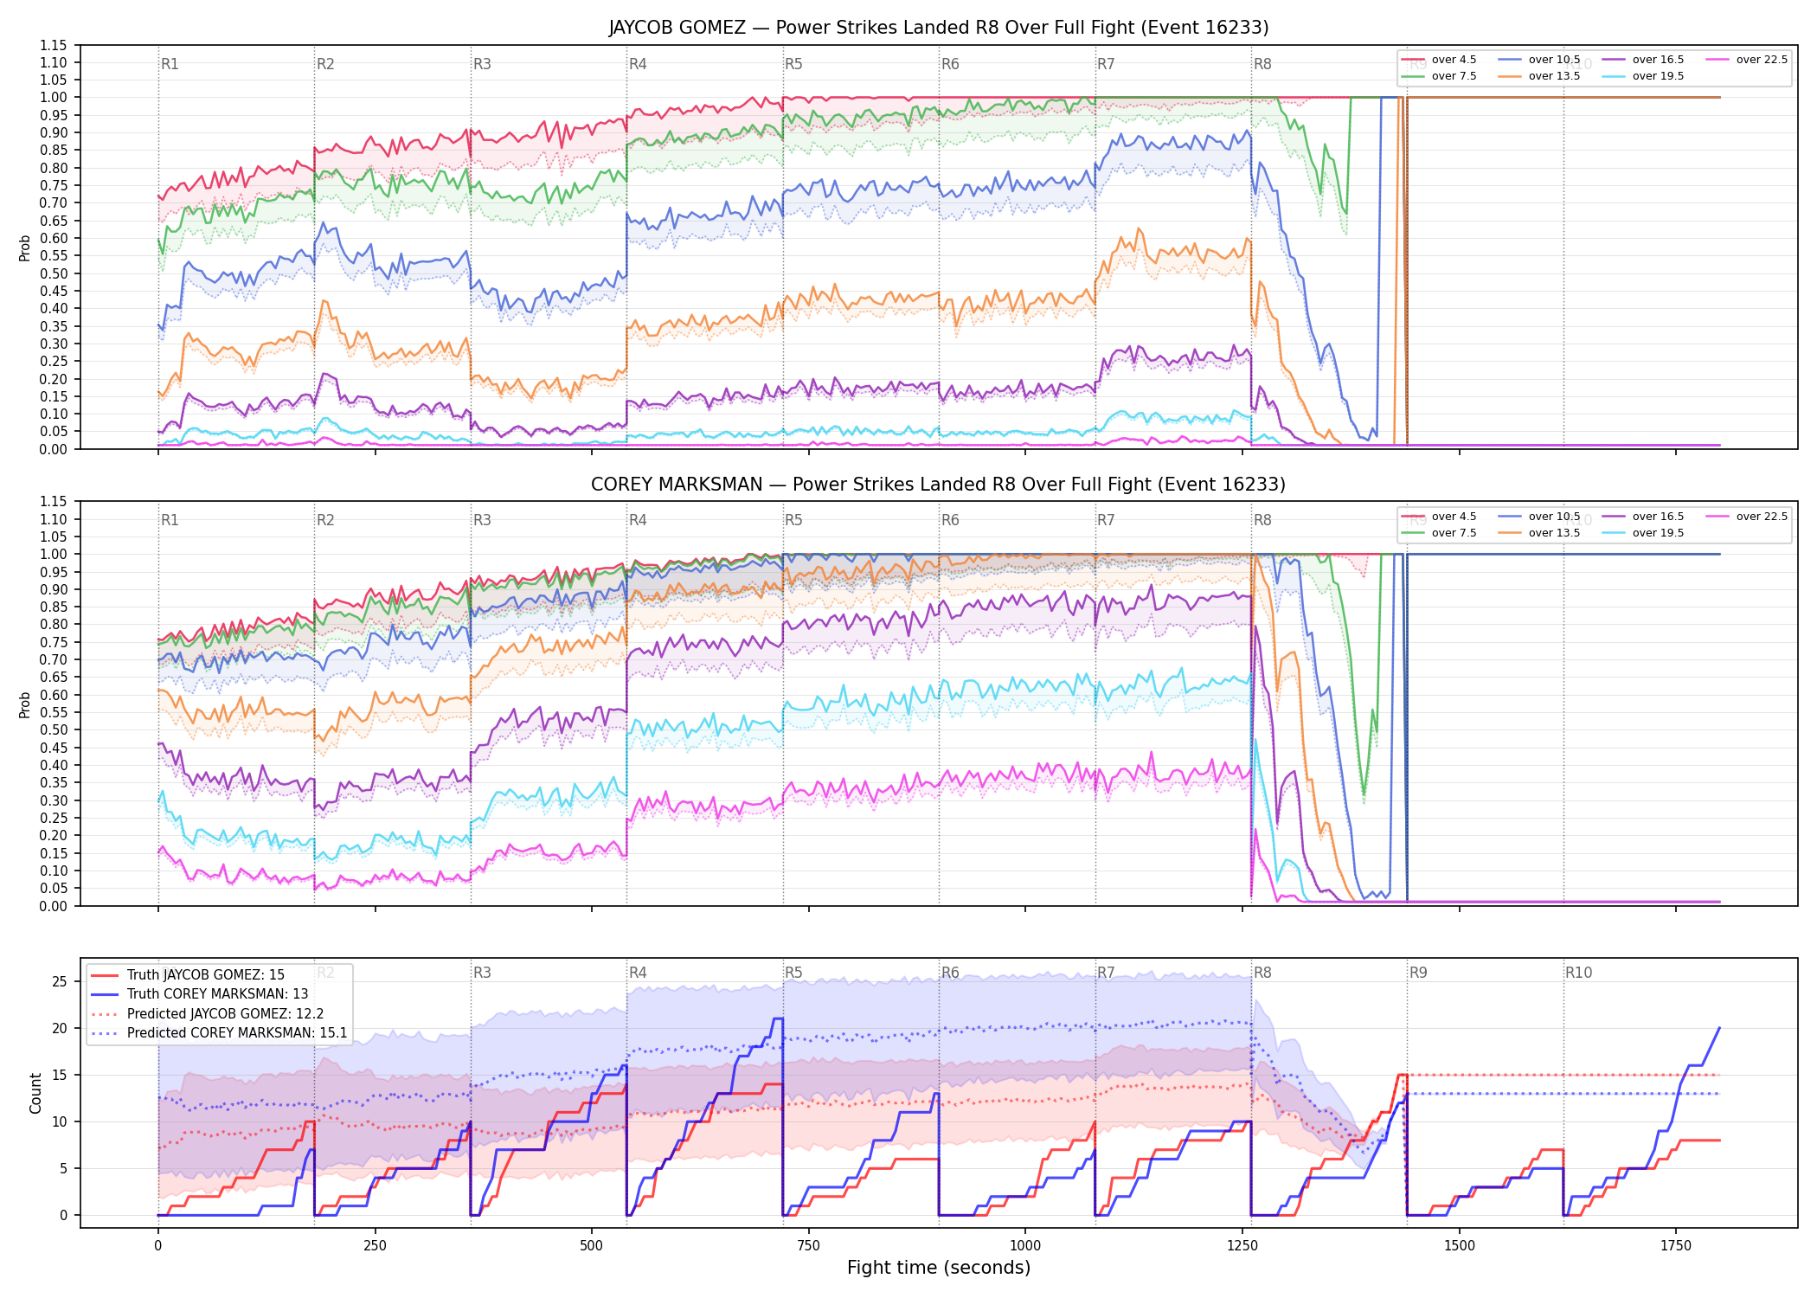Click the R9 round marker in count chart
The image size is (1817, 1298).
[x=1418, y=973]
